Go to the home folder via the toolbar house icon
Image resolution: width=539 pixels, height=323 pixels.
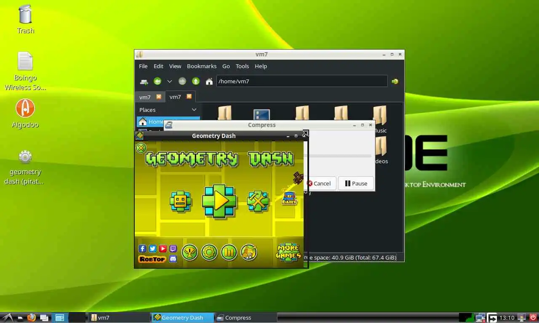[209, 81]
